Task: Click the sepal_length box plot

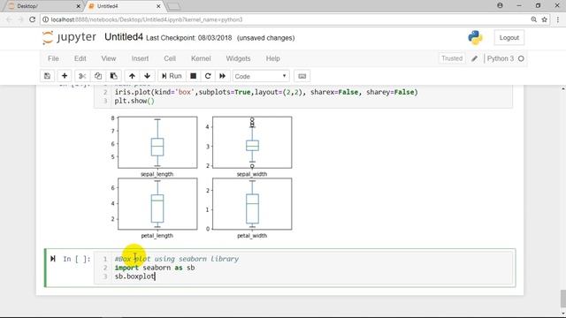Action: (157, 142)
